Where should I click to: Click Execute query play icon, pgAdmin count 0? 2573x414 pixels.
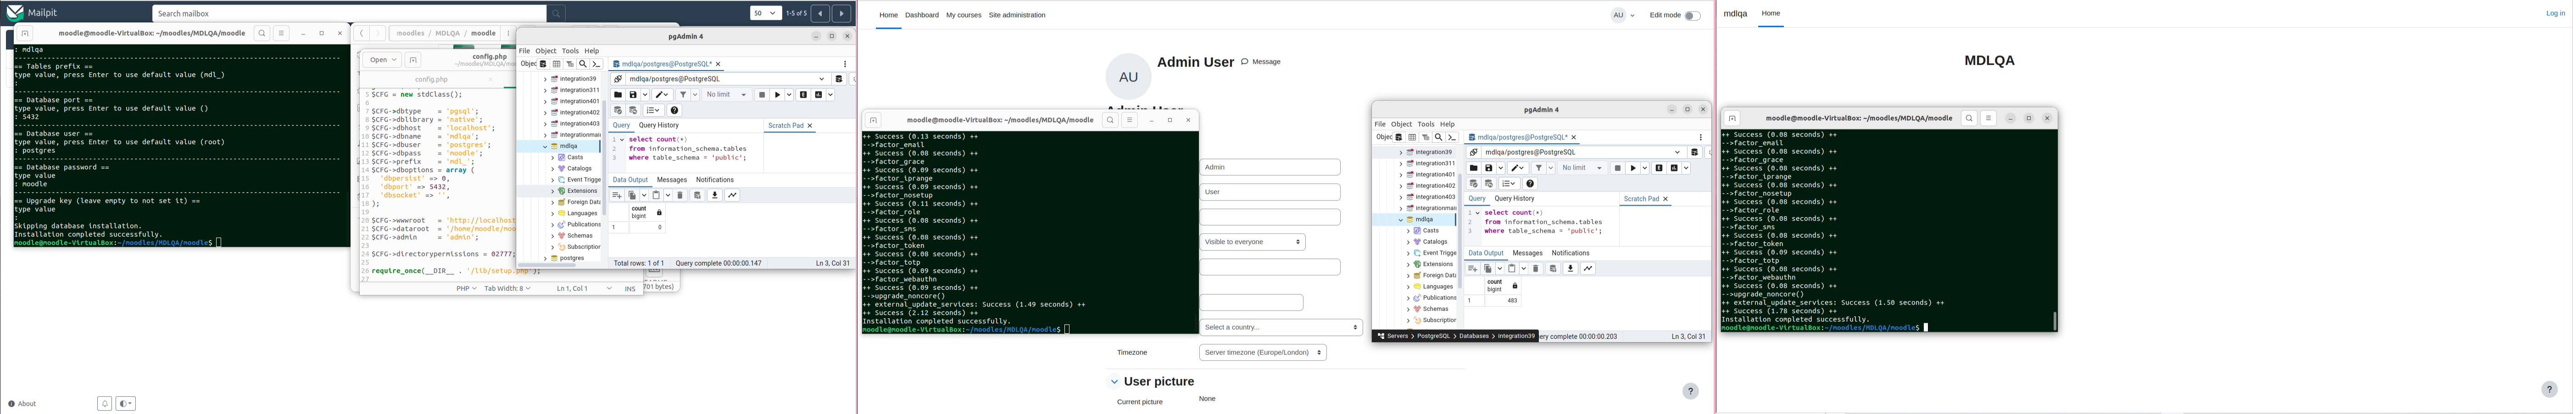click(x=776, y=95)
